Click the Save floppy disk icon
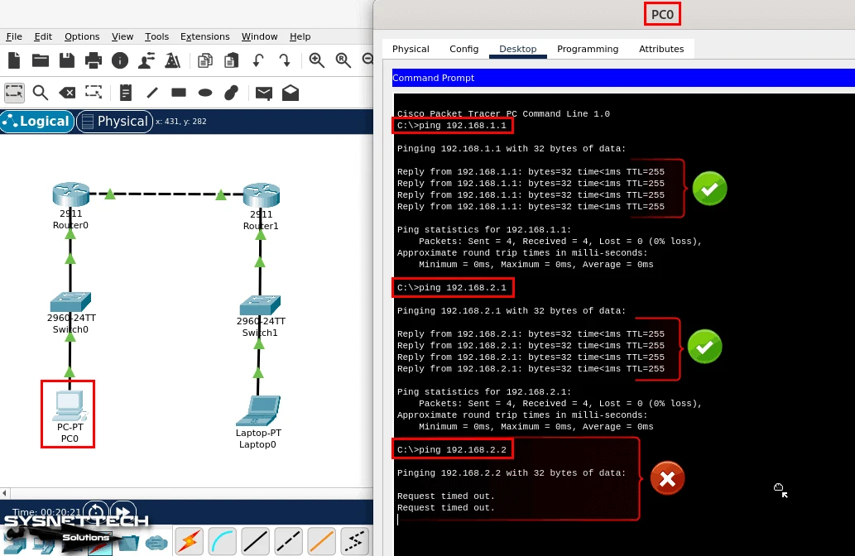This screenshot has width=855, height=556. point(67,60)
